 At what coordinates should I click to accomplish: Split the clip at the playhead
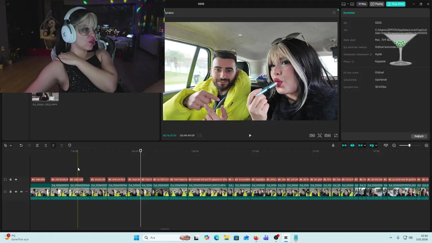point(37,145)
